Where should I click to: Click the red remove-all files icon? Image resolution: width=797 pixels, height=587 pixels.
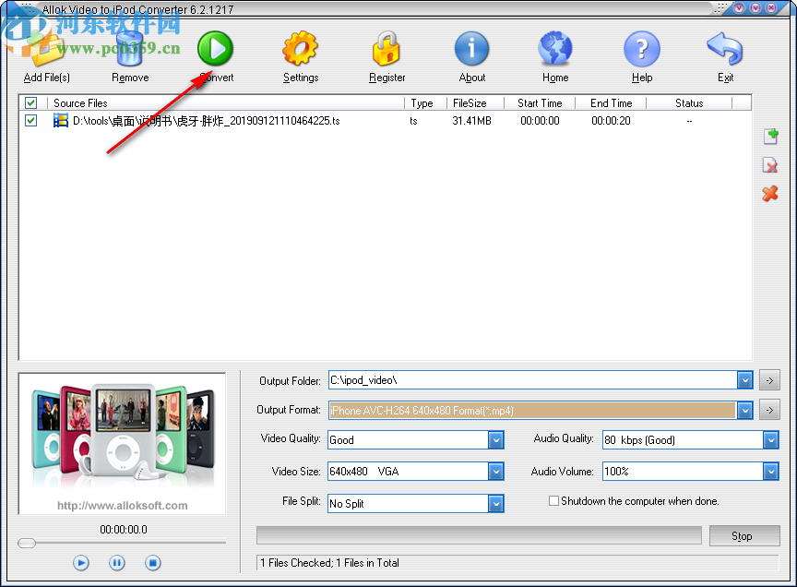pyautogui.click(x=771, y=195)
